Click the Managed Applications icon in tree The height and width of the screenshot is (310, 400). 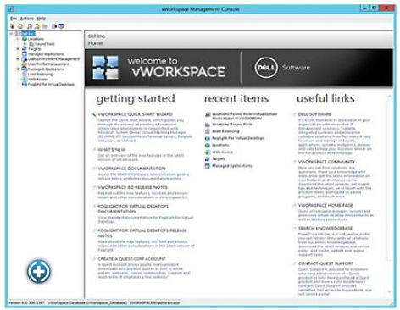(25, 54)
